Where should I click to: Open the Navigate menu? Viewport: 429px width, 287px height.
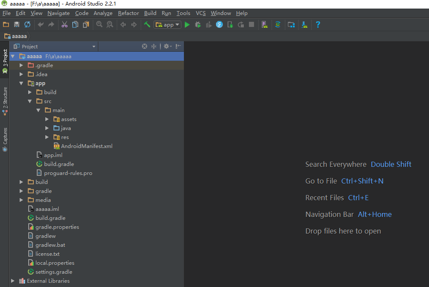pos(59,13)
